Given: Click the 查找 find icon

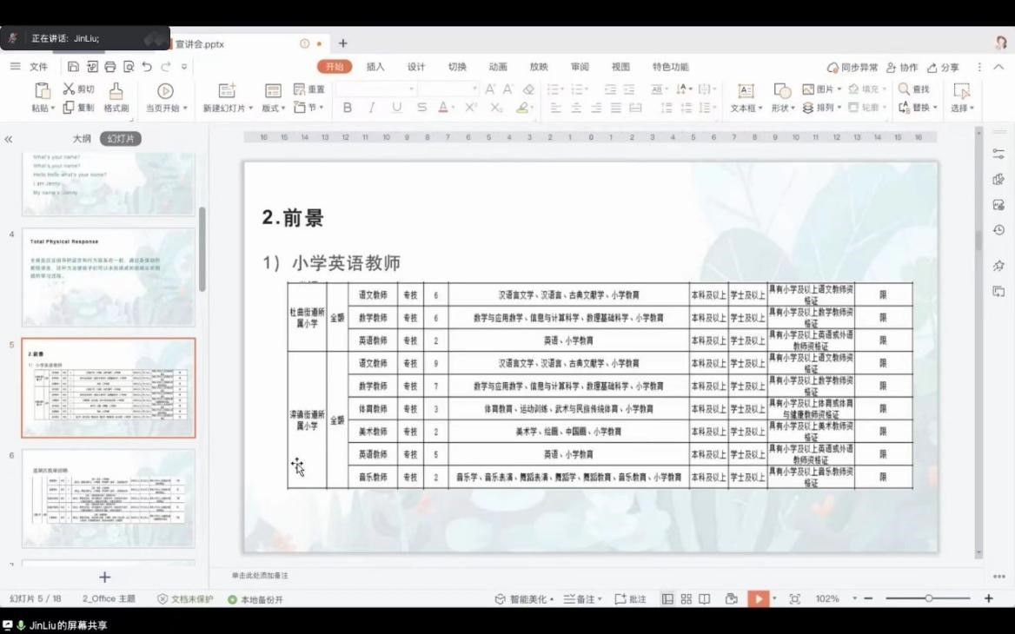Looking at the screenshot, I should pyautogui.click(x=905, y=89).
